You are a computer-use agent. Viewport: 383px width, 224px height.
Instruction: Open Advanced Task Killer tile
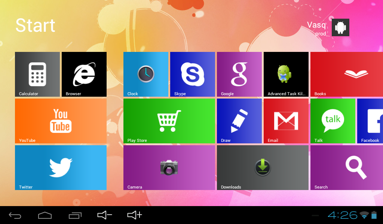(286, 74)
